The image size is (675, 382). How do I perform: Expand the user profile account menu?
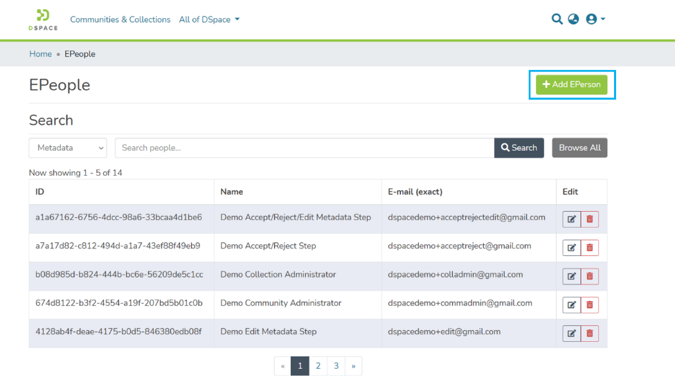595,19
